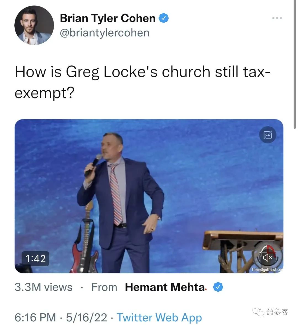This screenshot has height=325, width=298.
Task: Click the Twitter Web App source link
Action: [159, 317]
